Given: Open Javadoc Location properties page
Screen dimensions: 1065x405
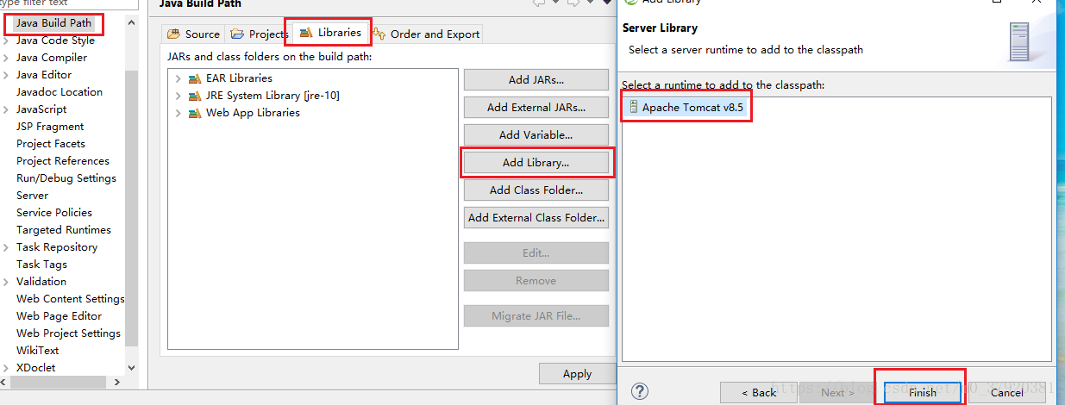Looking at the screenshot, I should (60, 92).
